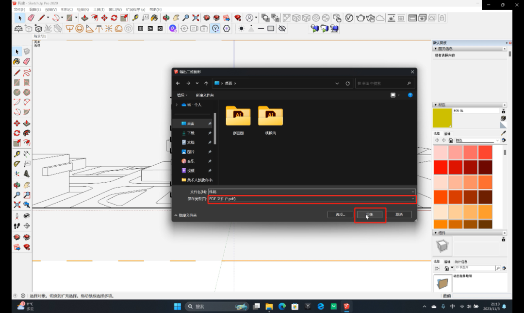Open the recent locations dropdown arrow
The width and height of the screenshot is (524, 313).
pyautogui.click(x=197, y=84)
